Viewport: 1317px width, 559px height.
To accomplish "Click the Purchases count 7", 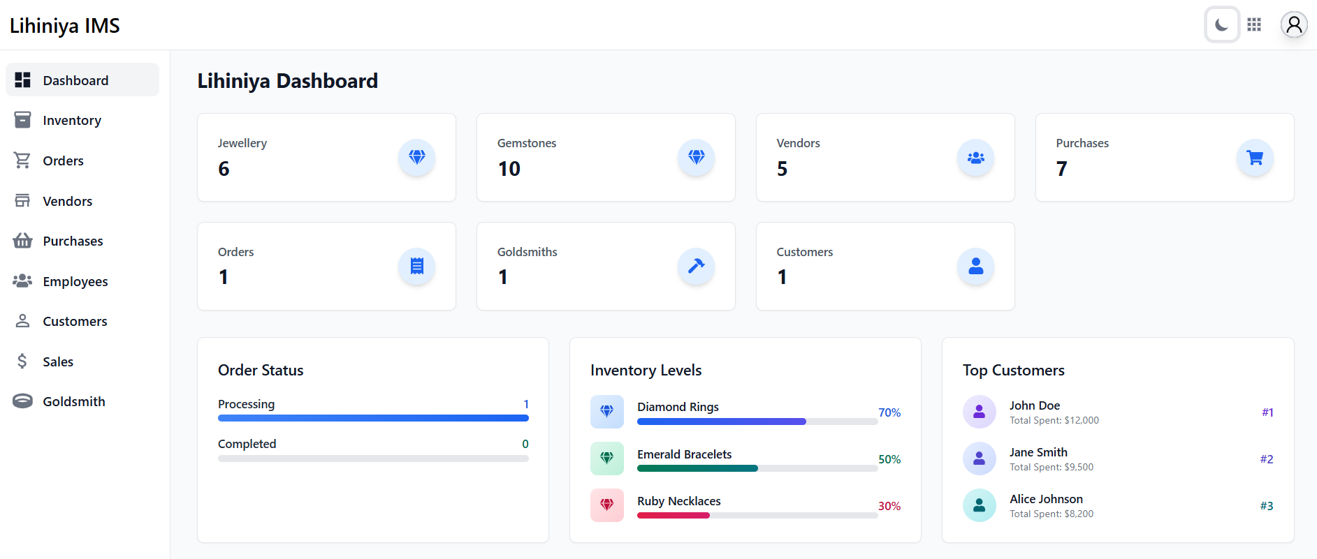I will (x=1062, y=169).
